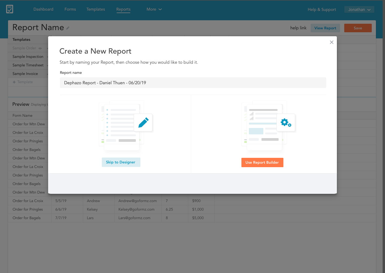
Task: Expand the Sample Inspection template chevron
Action: point(47,57)
